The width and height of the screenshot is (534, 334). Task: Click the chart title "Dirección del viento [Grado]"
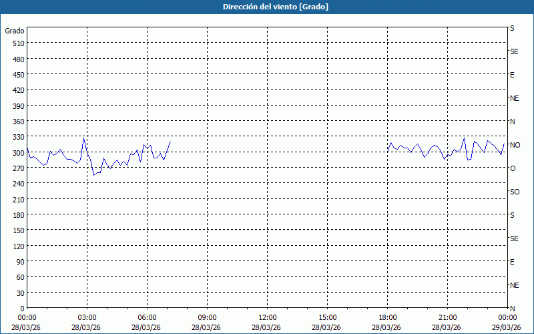(276, 7)
